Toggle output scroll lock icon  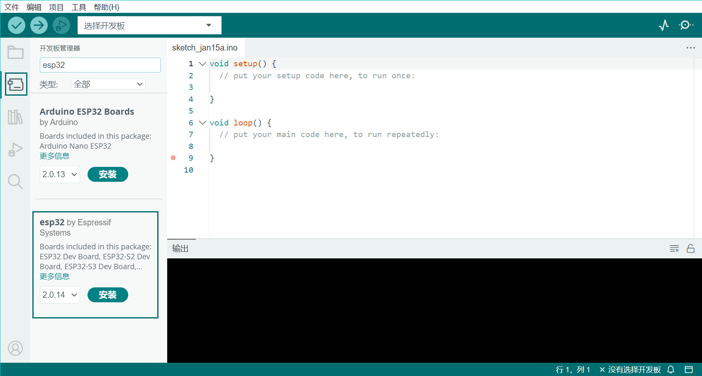pos(690,248)
